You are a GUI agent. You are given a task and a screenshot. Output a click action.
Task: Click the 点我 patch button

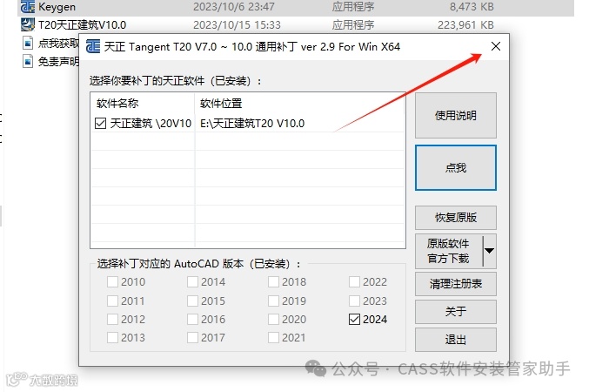click(456, 168)
